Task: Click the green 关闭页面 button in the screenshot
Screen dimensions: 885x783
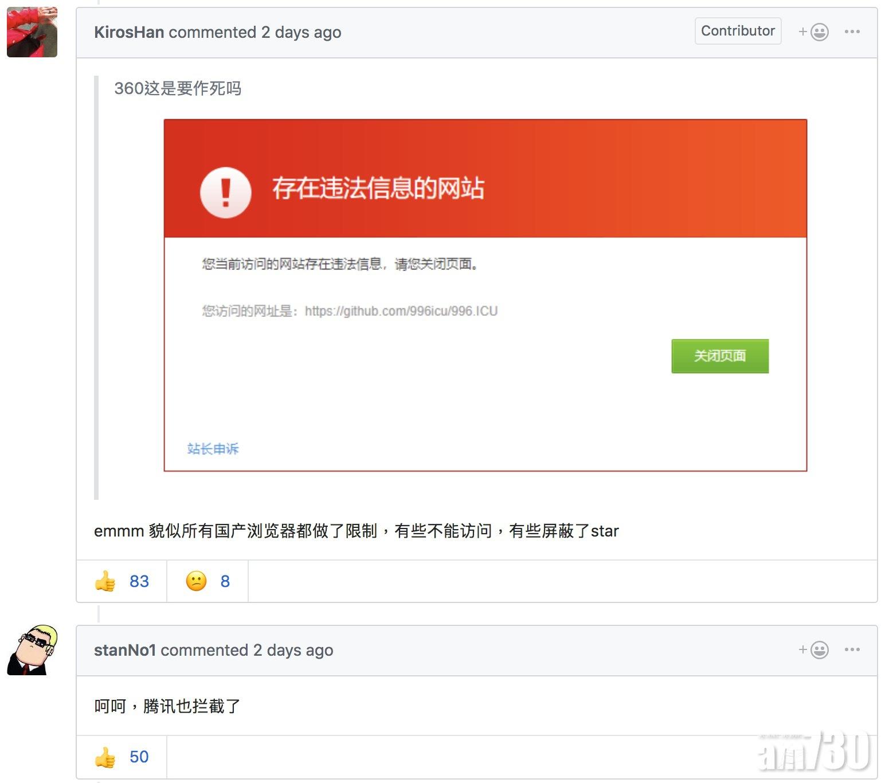Action: (720, 356)
